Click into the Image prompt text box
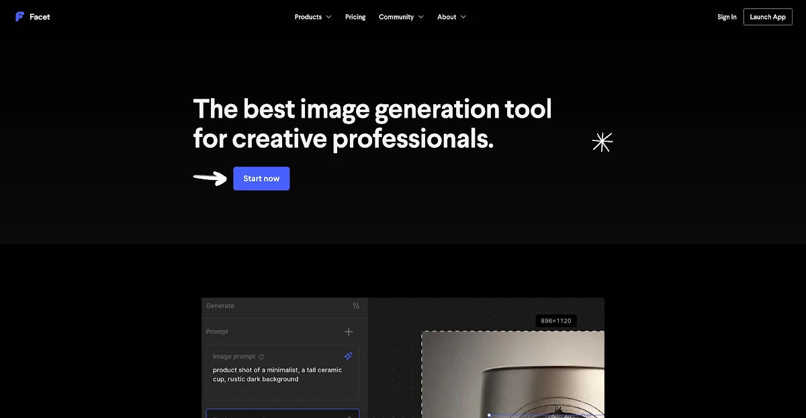 (283, 373)
